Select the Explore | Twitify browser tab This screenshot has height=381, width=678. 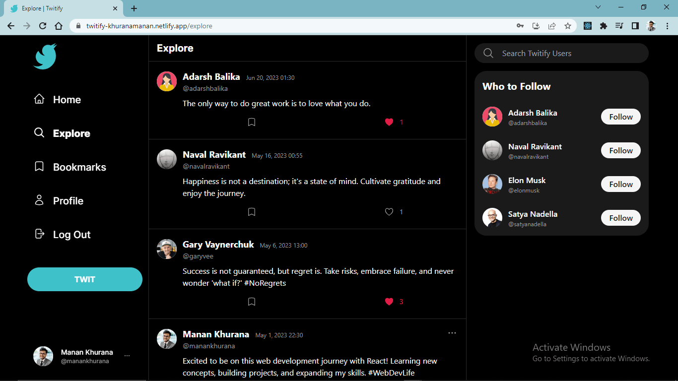[x=64, y=8]
